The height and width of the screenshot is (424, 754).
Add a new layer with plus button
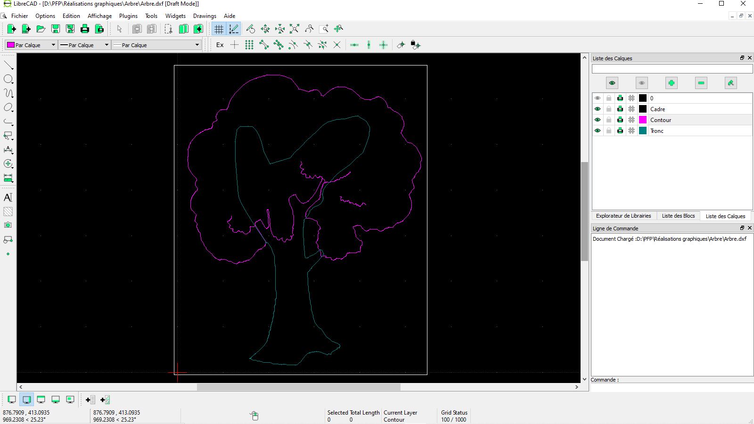point(672,83)
